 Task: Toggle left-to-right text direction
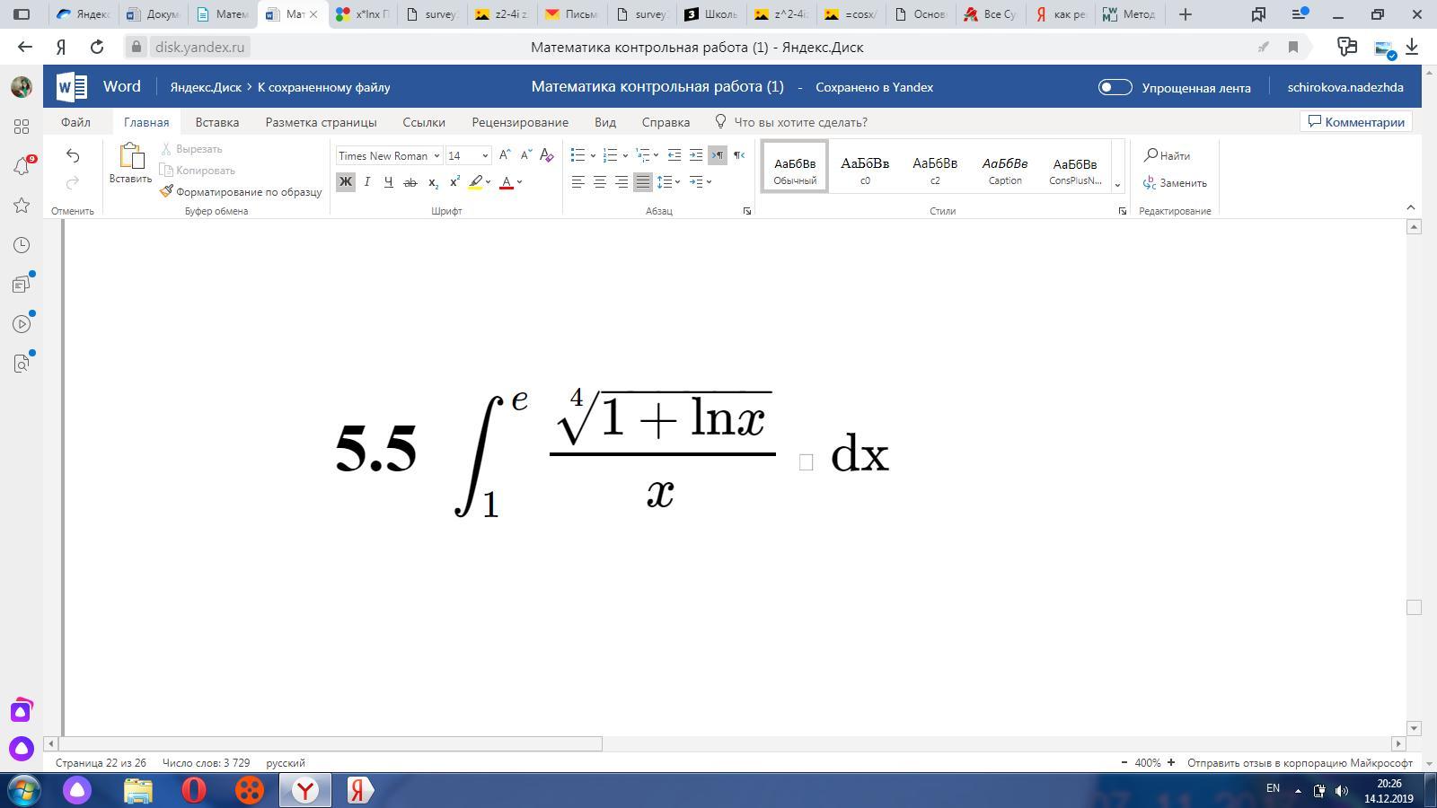click(x=718, y=155)
